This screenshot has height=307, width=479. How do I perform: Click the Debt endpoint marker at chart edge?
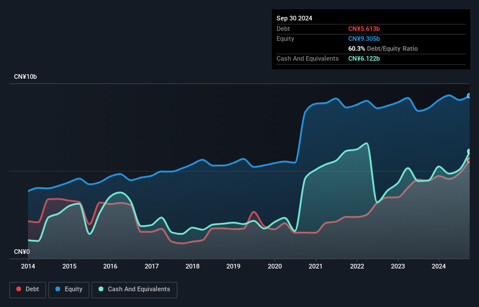[x=469, y=161]
